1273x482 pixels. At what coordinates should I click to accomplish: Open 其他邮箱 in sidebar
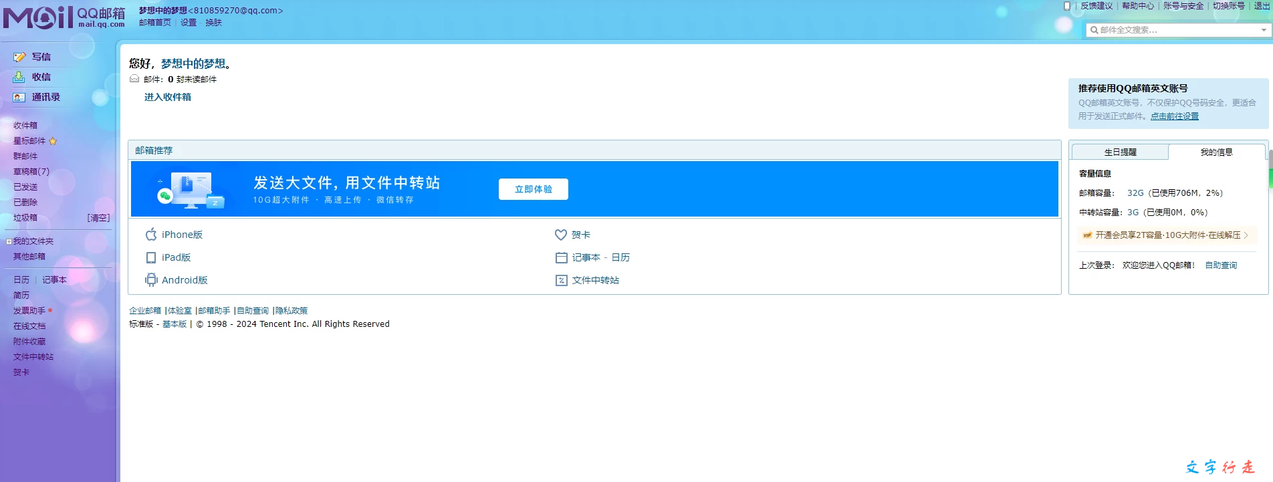point(29,257)
